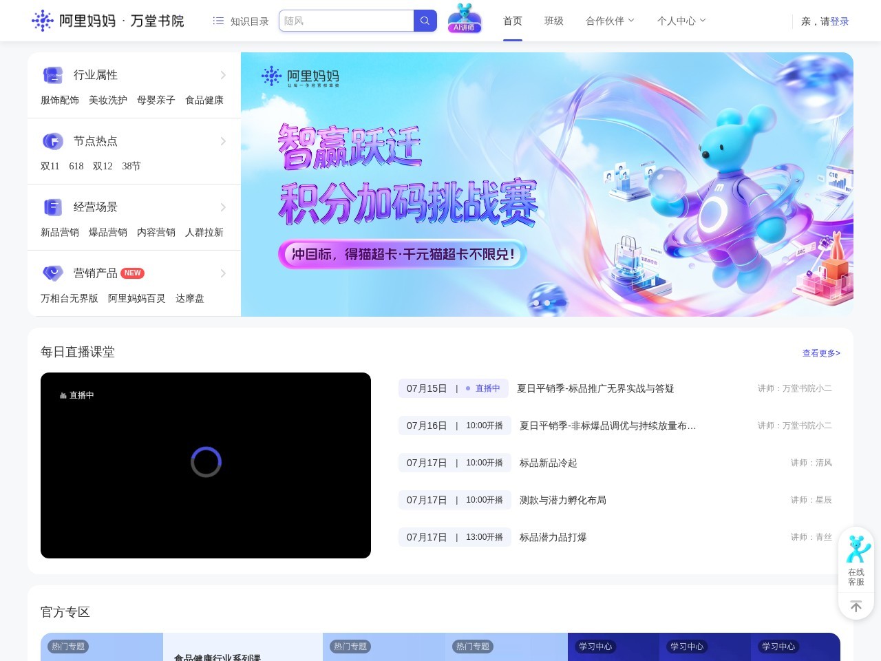
Task: Click the live video player area
Action: pos(206,465)
